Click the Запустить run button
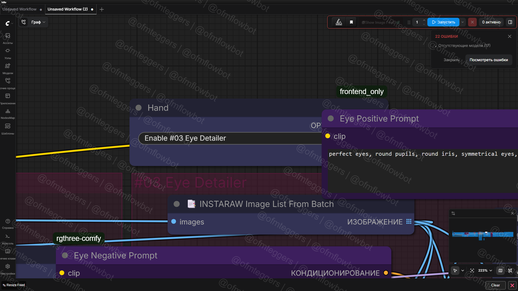 [443, 22]
